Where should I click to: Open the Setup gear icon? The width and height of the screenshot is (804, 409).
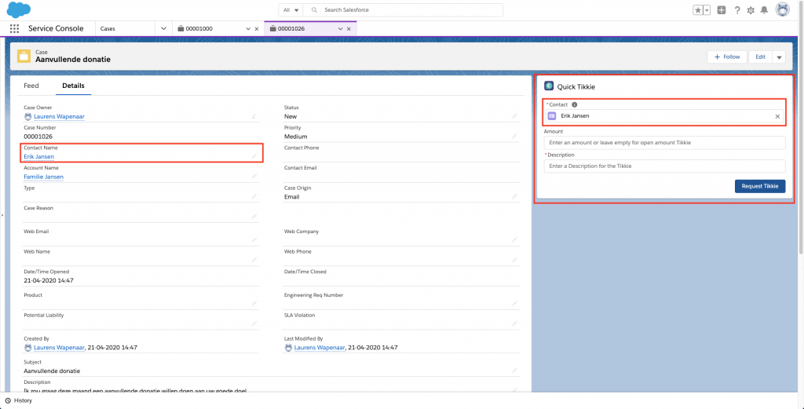coord(751,10)
